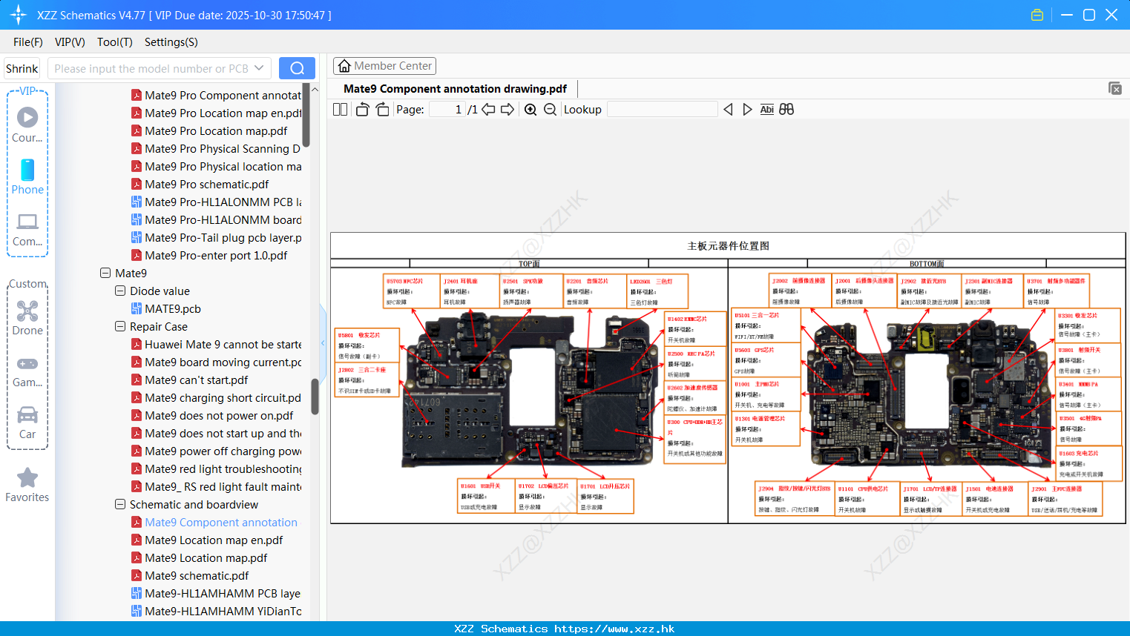The height and width of the screenshot is (636, 1130).
Task: Open Mate9 does not power on.pdf
Action: [219, 415]
